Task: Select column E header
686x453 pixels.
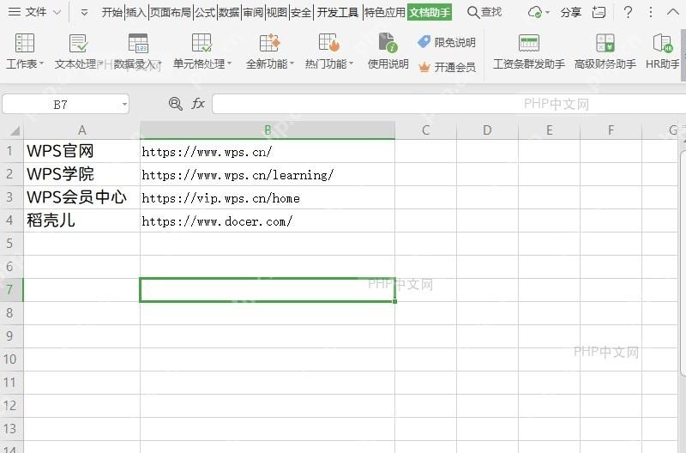Action: pos(549,130)
